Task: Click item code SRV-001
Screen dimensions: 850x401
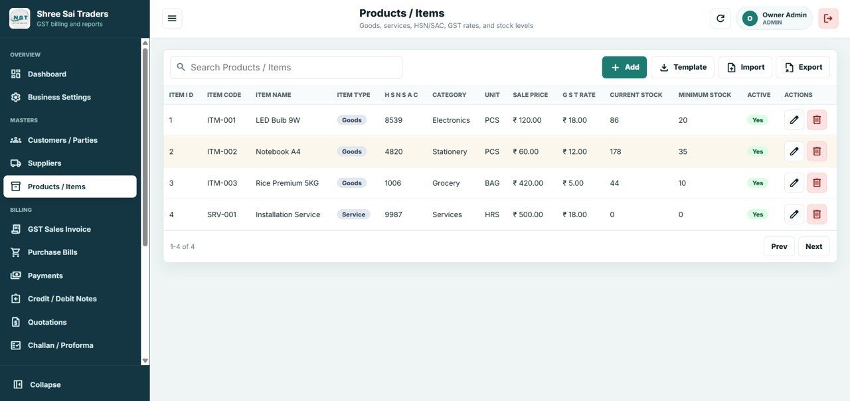Action: 222,214
